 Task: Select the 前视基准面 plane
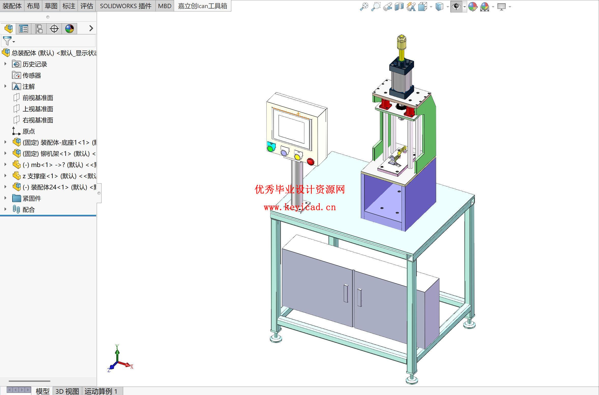coord(33,98)
